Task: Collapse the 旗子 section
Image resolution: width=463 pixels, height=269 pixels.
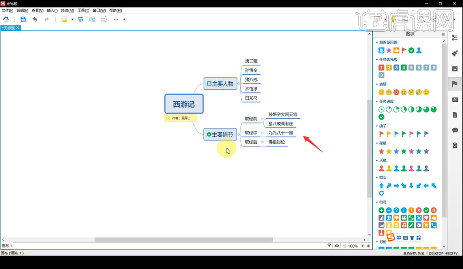Action: [377, 126]
